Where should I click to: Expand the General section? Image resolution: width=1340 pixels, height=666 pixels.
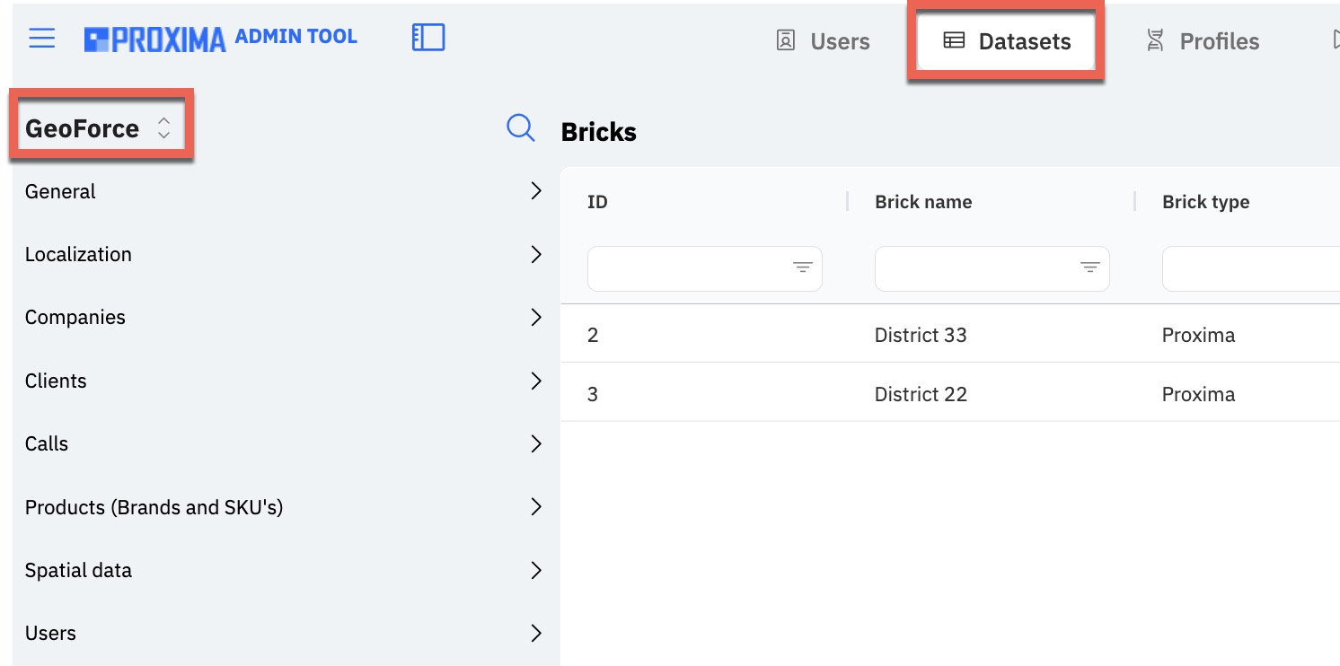point(286,191)
